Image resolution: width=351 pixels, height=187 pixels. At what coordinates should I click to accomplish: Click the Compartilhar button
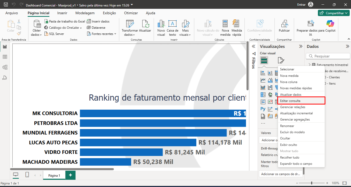click(333, 13)
